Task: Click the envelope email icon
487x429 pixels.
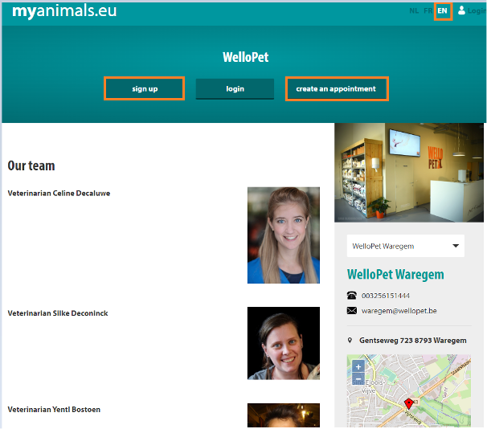Action: pos(351,310)
